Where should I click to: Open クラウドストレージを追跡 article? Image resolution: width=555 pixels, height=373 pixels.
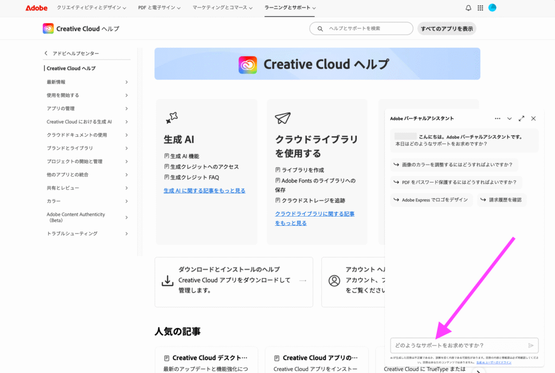[313, 200]
